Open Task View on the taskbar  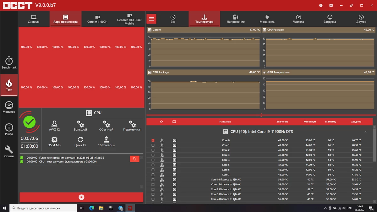pyautogui.click(x=82, y=208)
